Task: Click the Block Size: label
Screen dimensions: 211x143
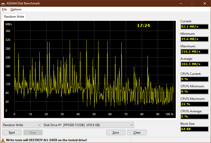Action: tap(187, 124)
